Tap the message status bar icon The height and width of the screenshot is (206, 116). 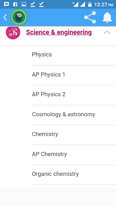click(6, 4)
